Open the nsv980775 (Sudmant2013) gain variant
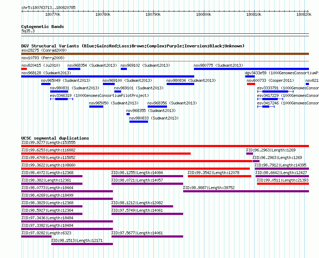 [218, 65]
